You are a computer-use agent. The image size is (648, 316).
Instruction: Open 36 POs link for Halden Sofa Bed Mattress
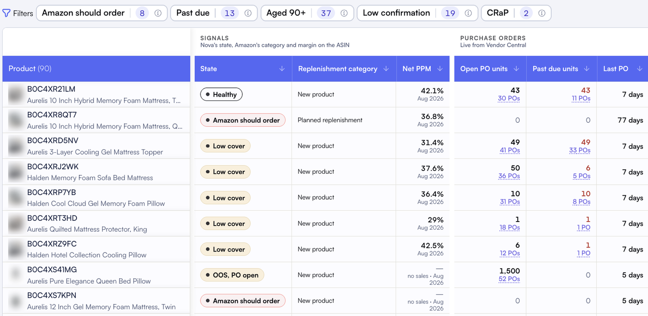pyautogui.click(x=509, y=176)
